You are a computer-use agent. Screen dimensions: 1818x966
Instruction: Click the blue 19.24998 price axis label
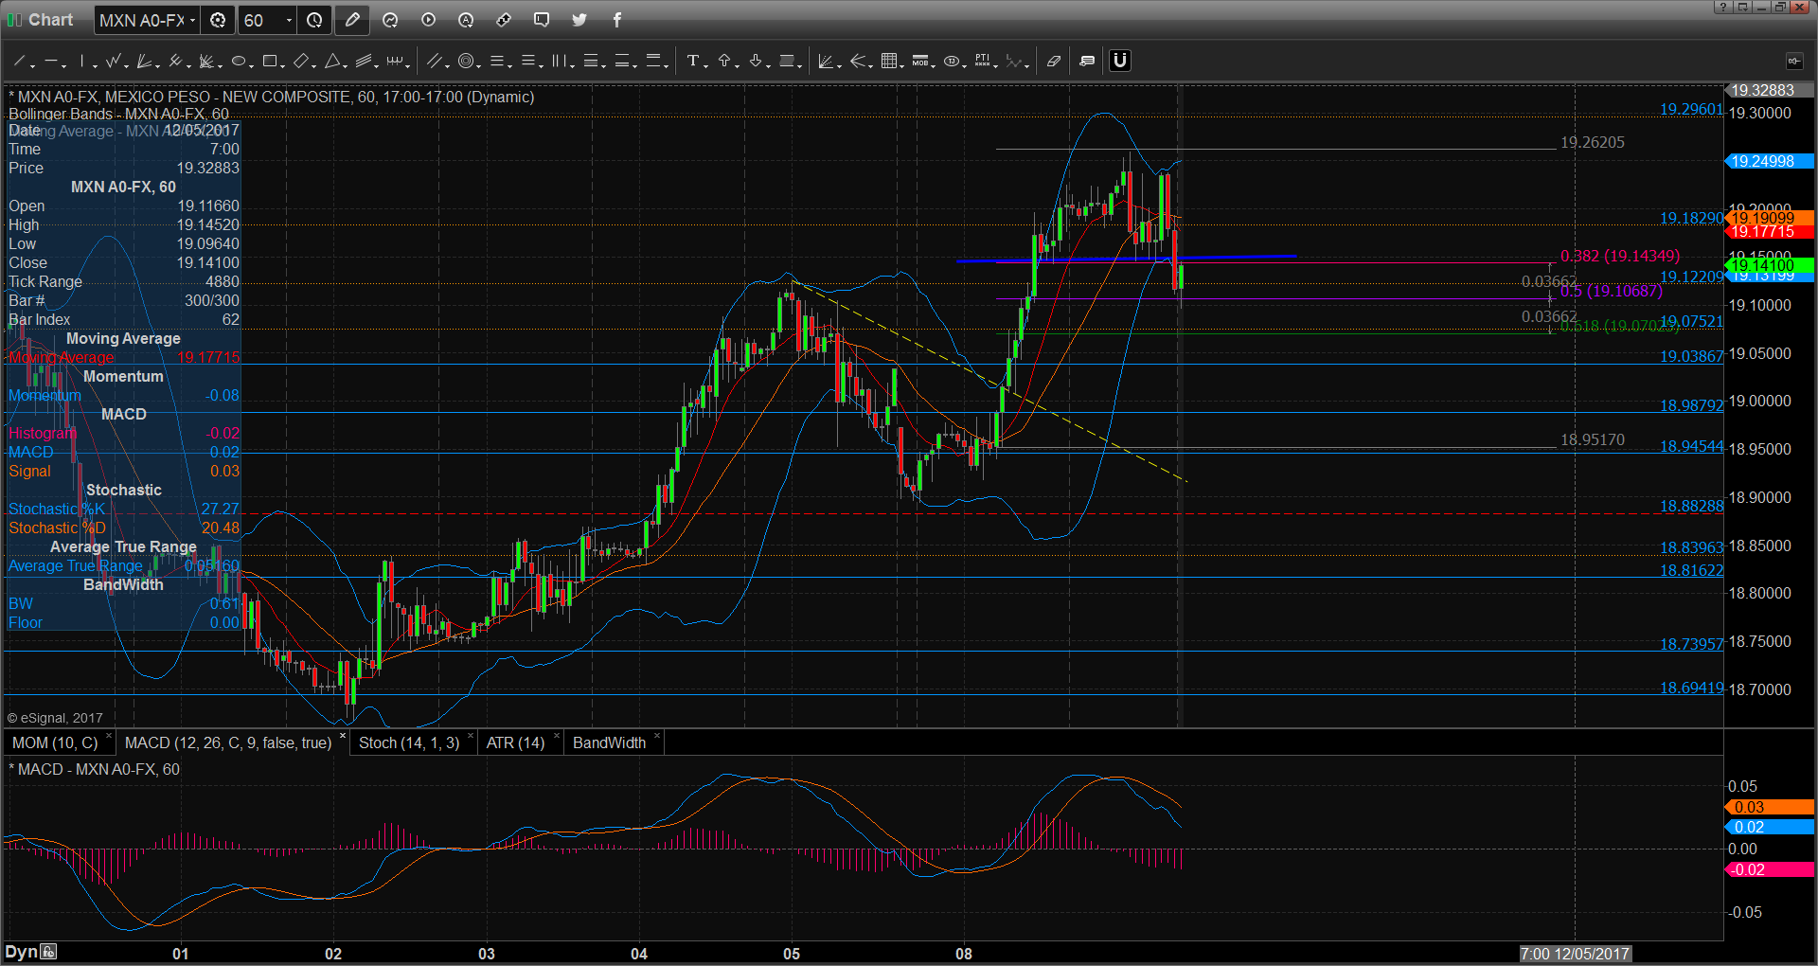[x=1768, y=161]
